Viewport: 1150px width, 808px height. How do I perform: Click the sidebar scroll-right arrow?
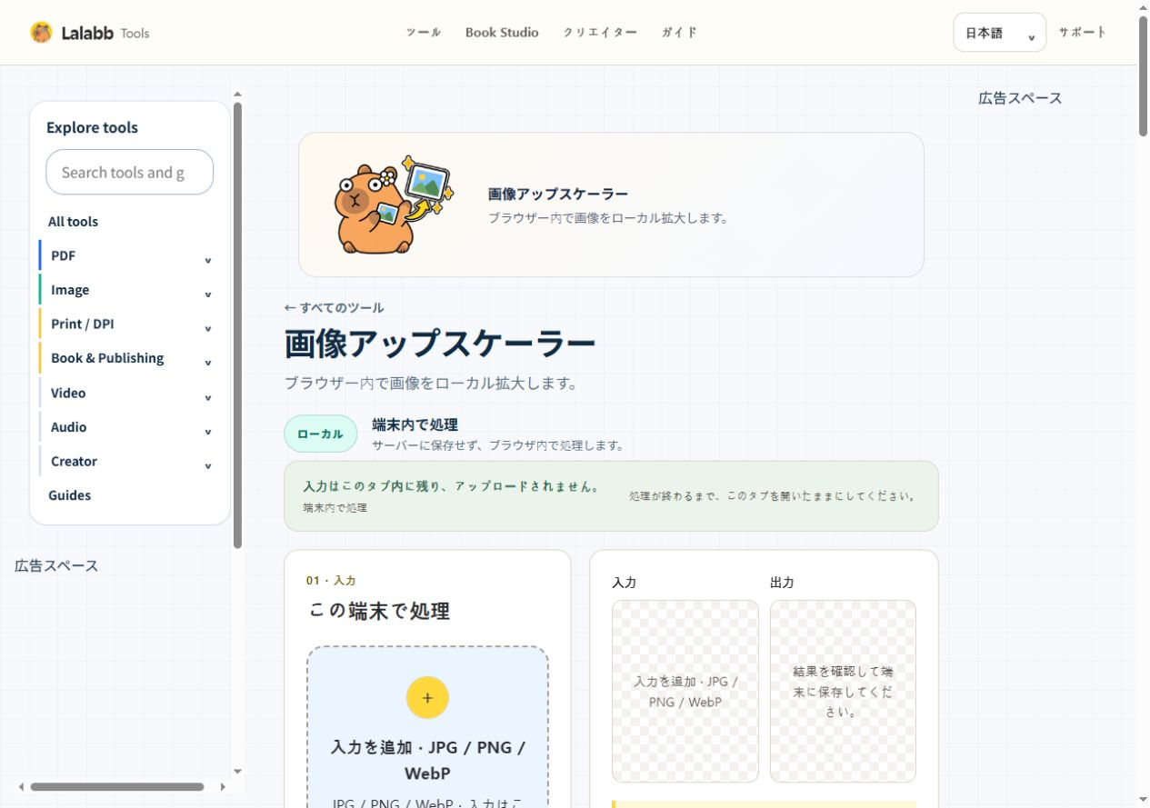point(223,787)
